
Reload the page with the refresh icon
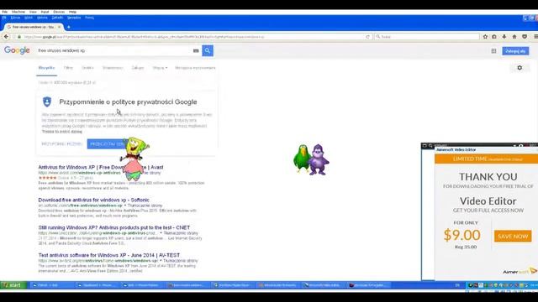tap(368, 37)
